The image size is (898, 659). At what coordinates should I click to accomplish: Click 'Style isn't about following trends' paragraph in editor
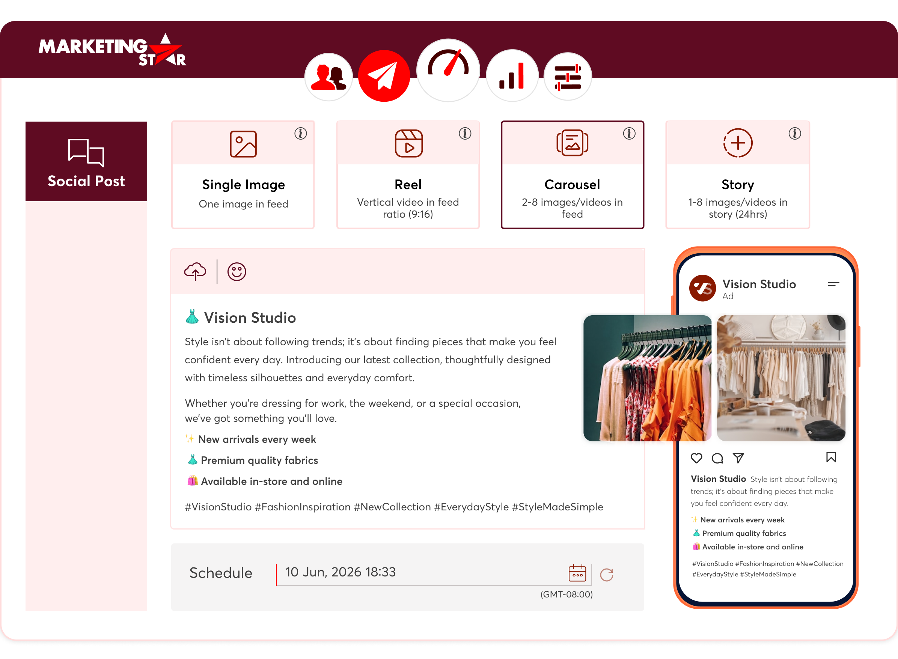tap(370, 360)
